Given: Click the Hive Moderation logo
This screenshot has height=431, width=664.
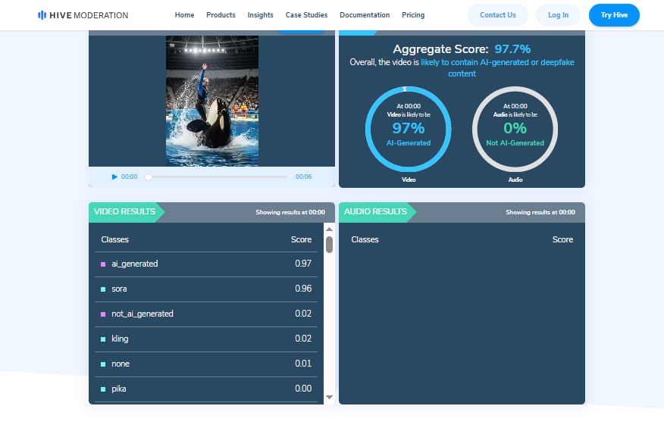Looking at the screenshot, I should [x=83, y=15].
